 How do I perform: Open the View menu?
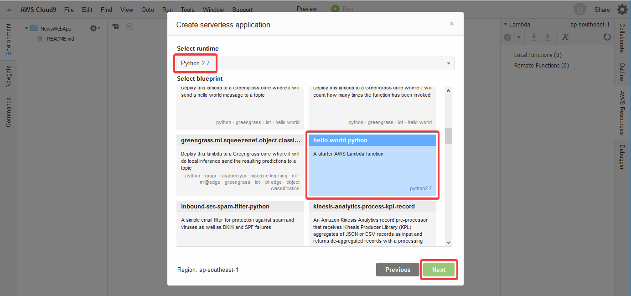tap(127, 10)
